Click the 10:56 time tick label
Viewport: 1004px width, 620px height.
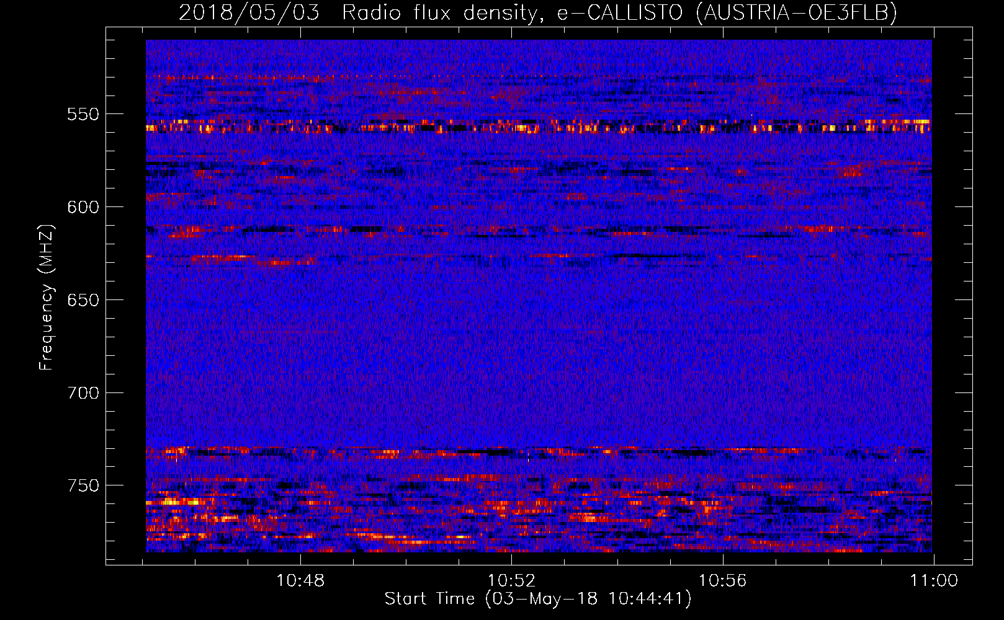point(723,581)
